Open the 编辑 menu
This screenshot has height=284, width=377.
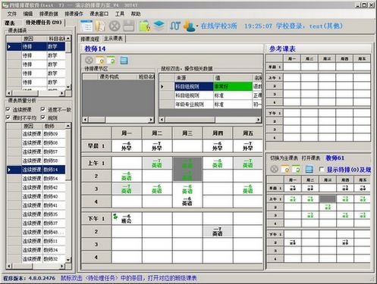coord(28,14)
